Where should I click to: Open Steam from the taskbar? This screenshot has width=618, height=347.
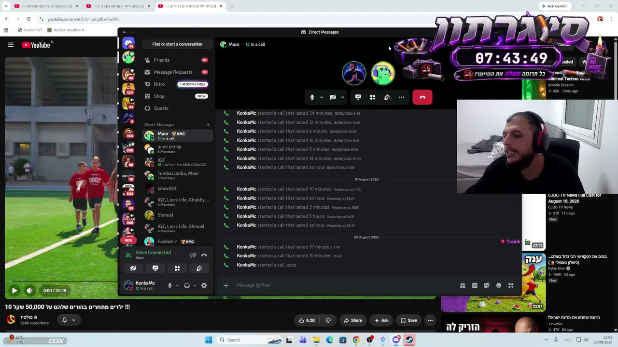pos(409,340)
